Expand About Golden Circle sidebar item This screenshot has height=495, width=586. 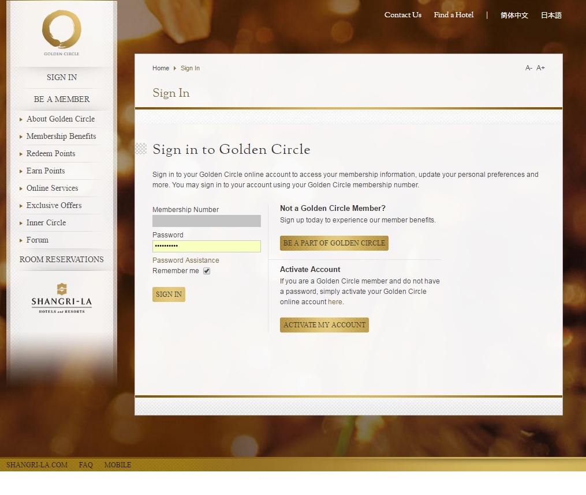61,119
